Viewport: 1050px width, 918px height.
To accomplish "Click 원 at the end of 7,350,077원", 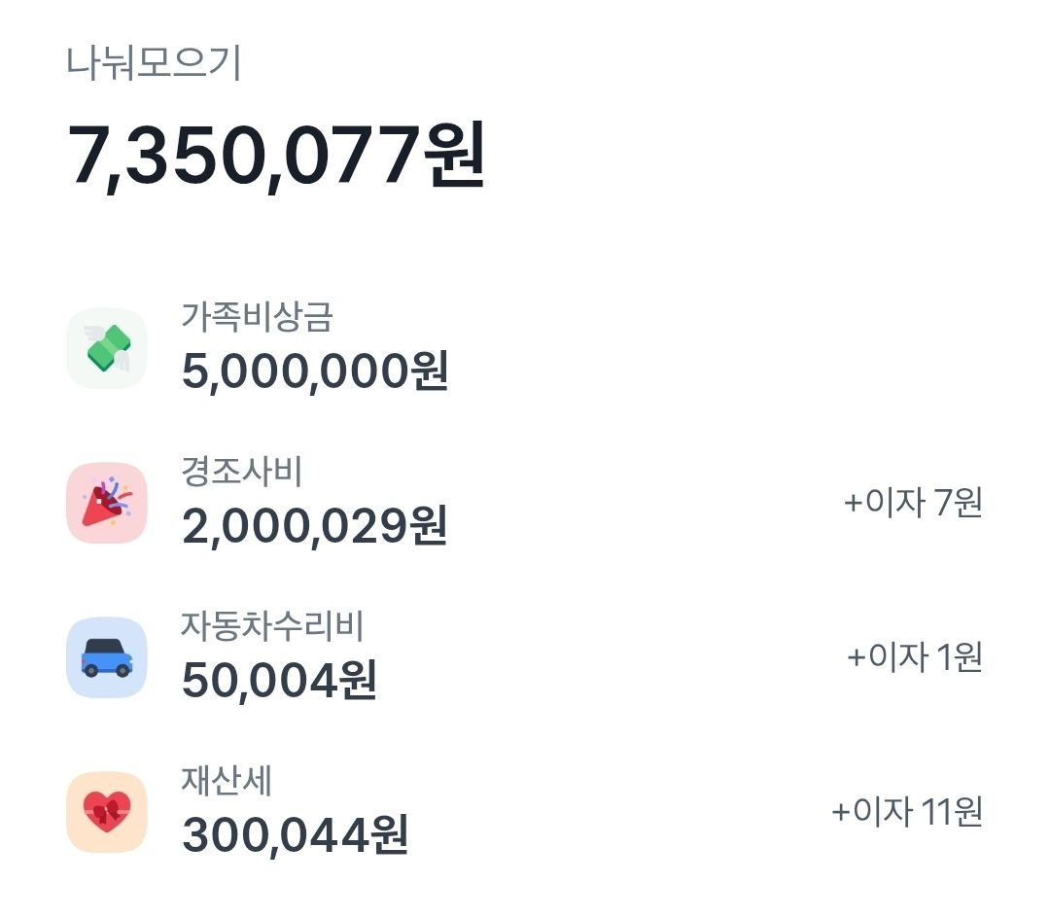I will [454, 156].
